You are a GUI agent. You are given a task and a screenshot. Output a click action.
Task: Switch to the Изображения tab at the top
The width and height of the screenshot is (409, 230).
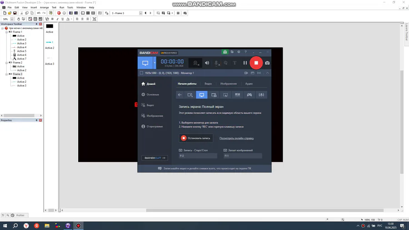coord(229,84)
